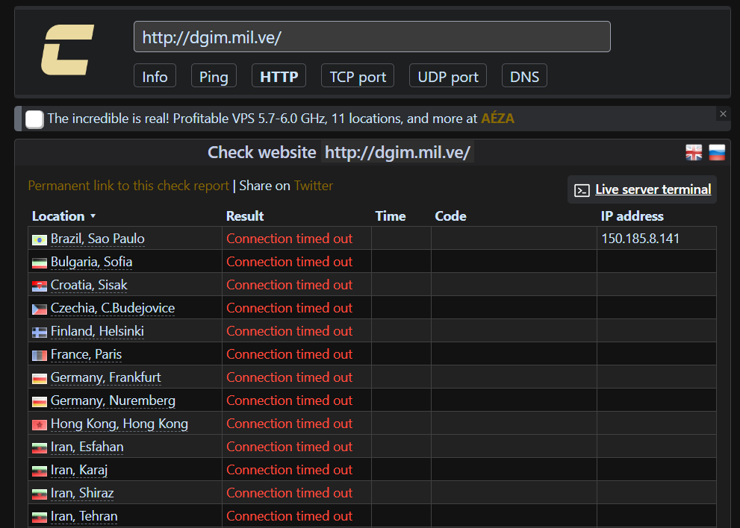Select IP address 150.185.8.141
This screenshot has height=528, width=740.
pyautogui.click(x=641, y=239)
